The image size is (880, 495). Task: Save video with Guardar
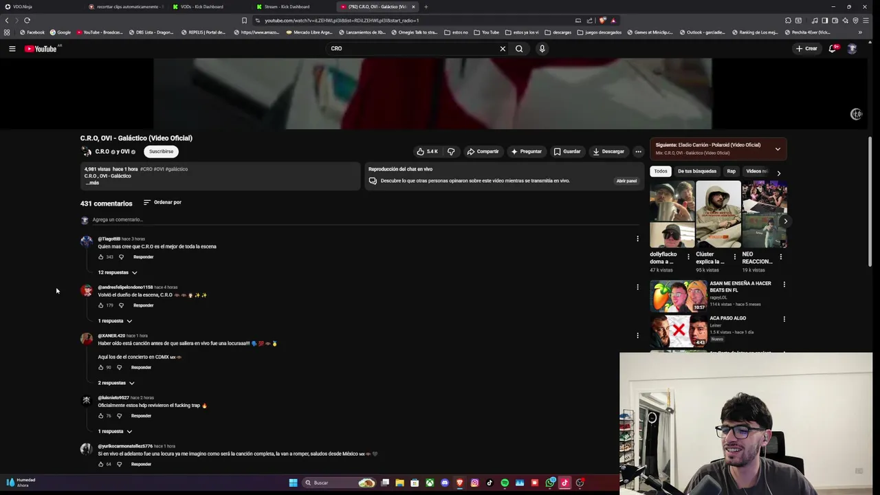567,151
